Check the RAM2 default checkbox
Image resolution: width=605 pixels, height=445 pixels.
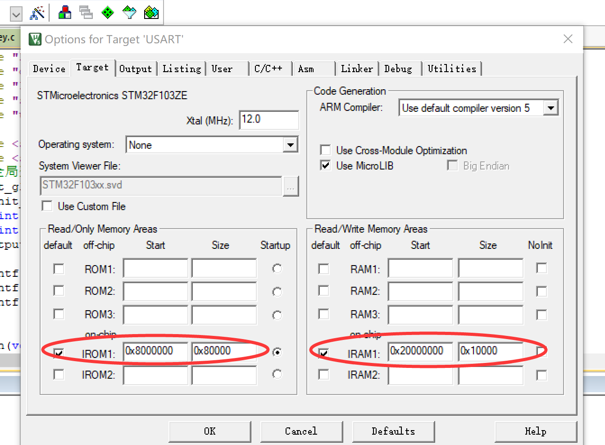click(323, 290)
